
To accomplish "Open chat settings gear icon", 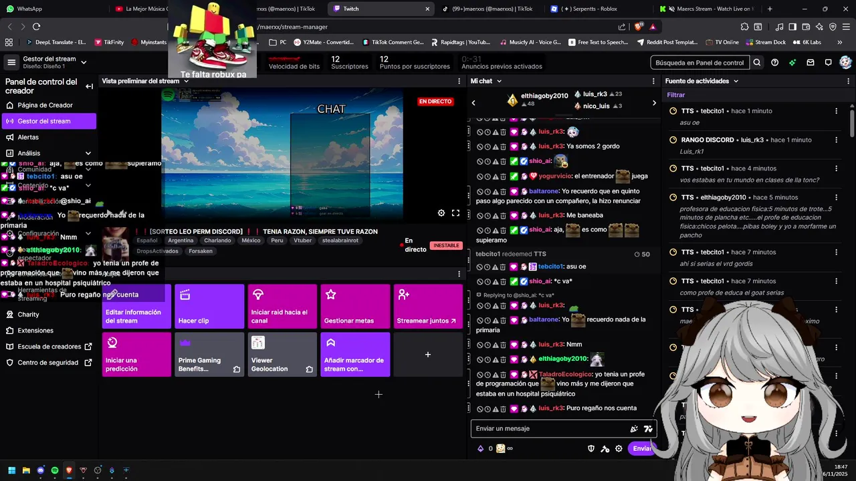I will (x=619, y=448).
